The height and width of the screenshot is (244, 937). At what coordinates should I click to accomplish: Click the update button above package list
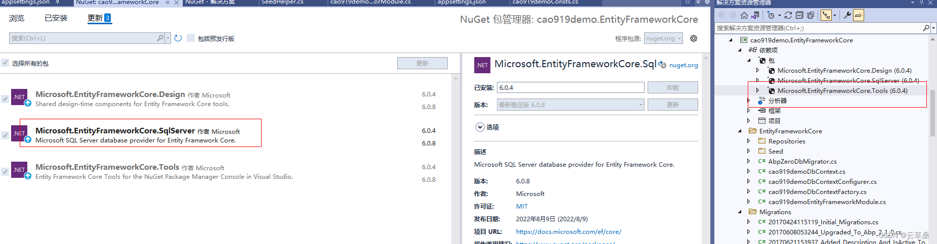pyautogui.click(x=422, y=63)
